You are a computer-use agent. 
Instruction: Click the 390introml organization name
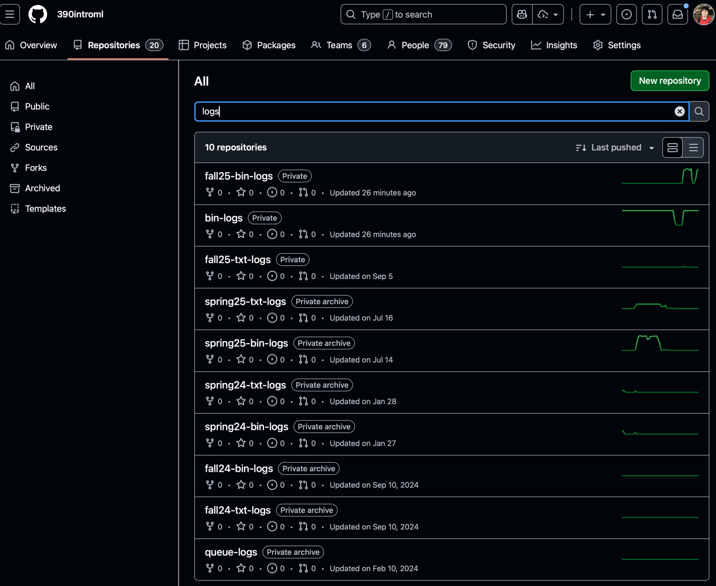pos(80,14)
